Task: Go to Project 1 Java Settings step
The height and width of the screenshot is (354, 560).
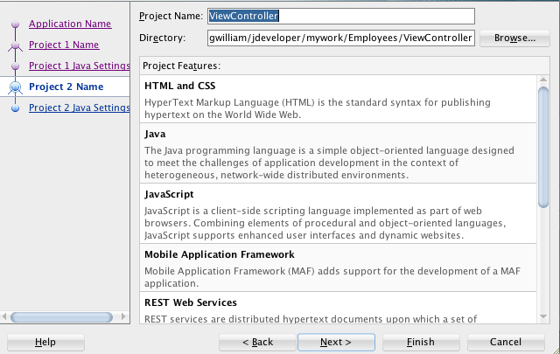Action: click(80, 66)
